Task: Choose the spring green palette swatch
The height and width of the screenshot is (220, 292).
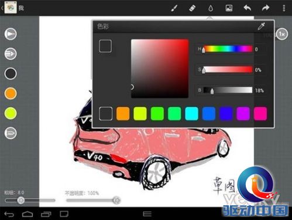Action: pos(174,113)
